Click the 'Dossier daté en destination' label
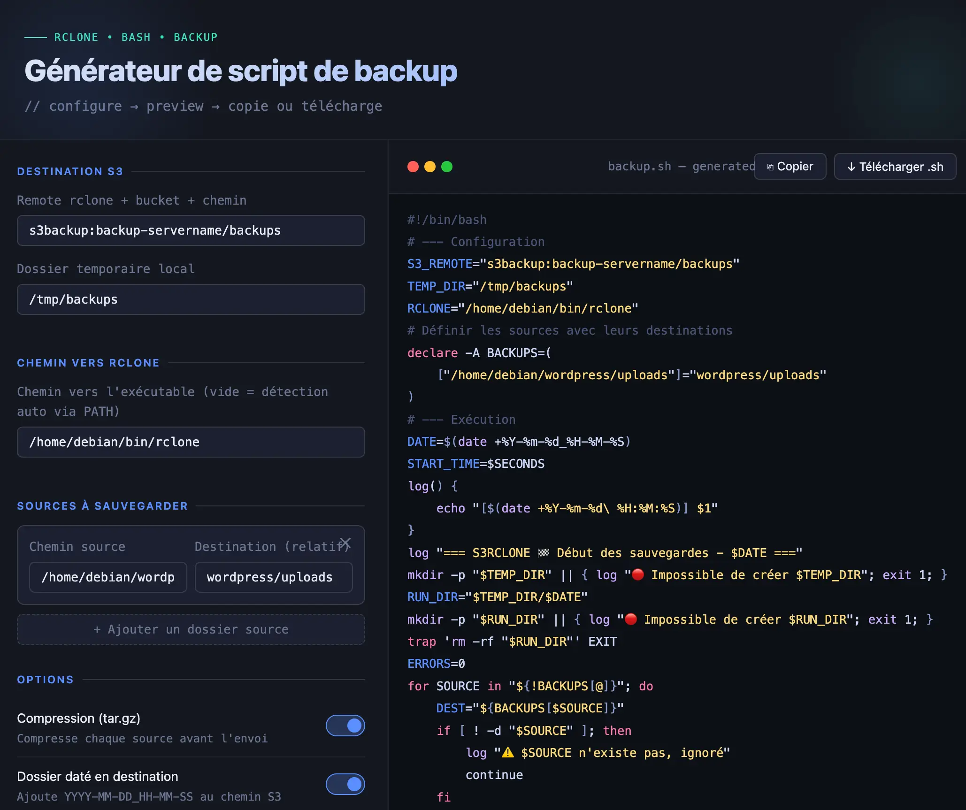Image resolution: width=966 pixels, height=810 pixels. (x=98, y=777)
